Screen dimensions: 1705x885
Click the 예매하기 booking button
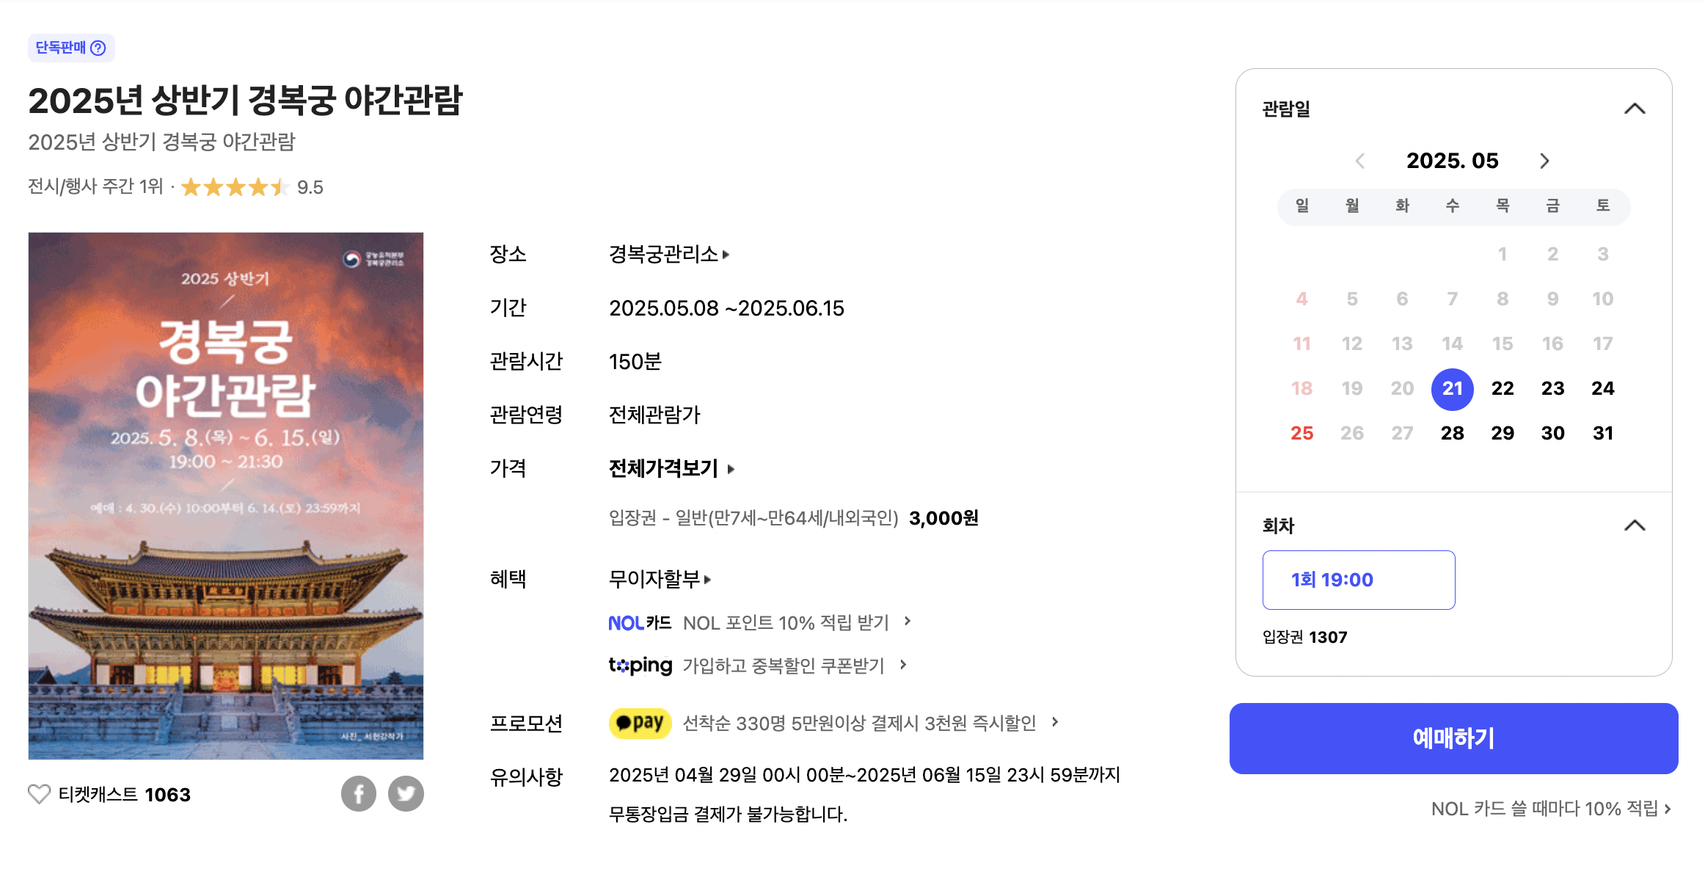pyautogui.click(x=1455, y=738)
